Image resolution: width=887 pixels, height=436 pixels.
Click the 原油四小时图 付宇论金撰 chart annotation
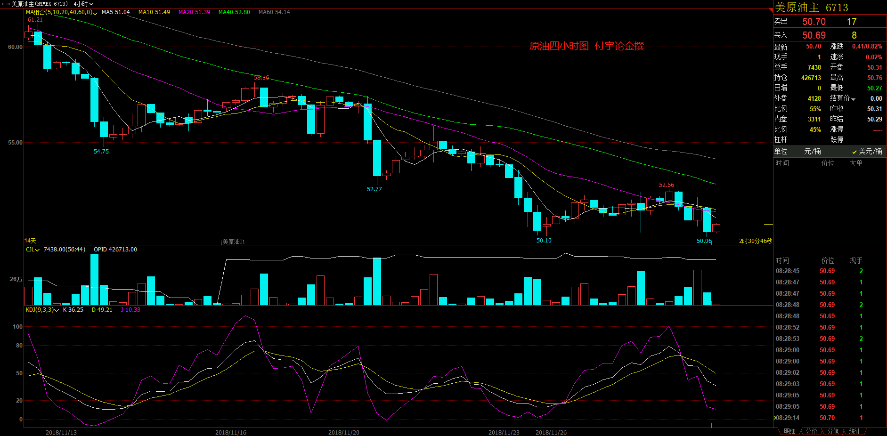(x=587, y=46)
